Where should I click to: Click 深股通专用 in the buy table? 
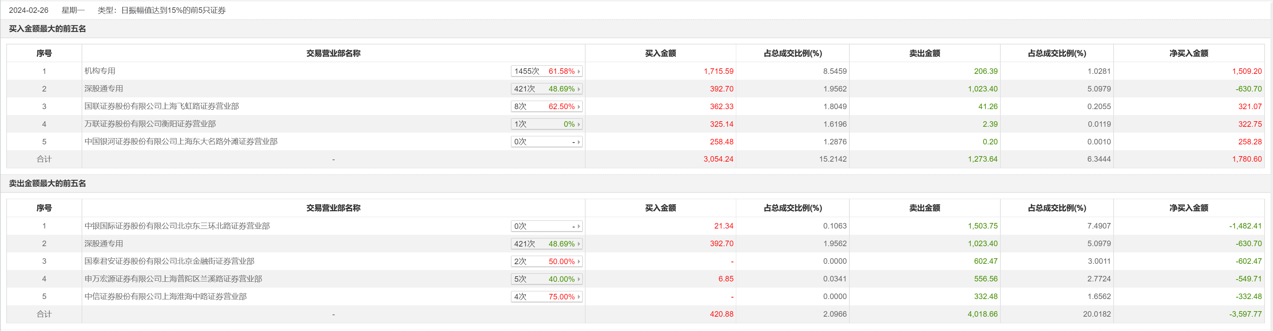104,89
